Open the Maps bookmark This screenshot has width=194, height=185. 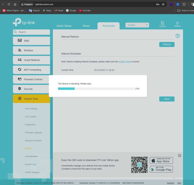coord(47,11)
